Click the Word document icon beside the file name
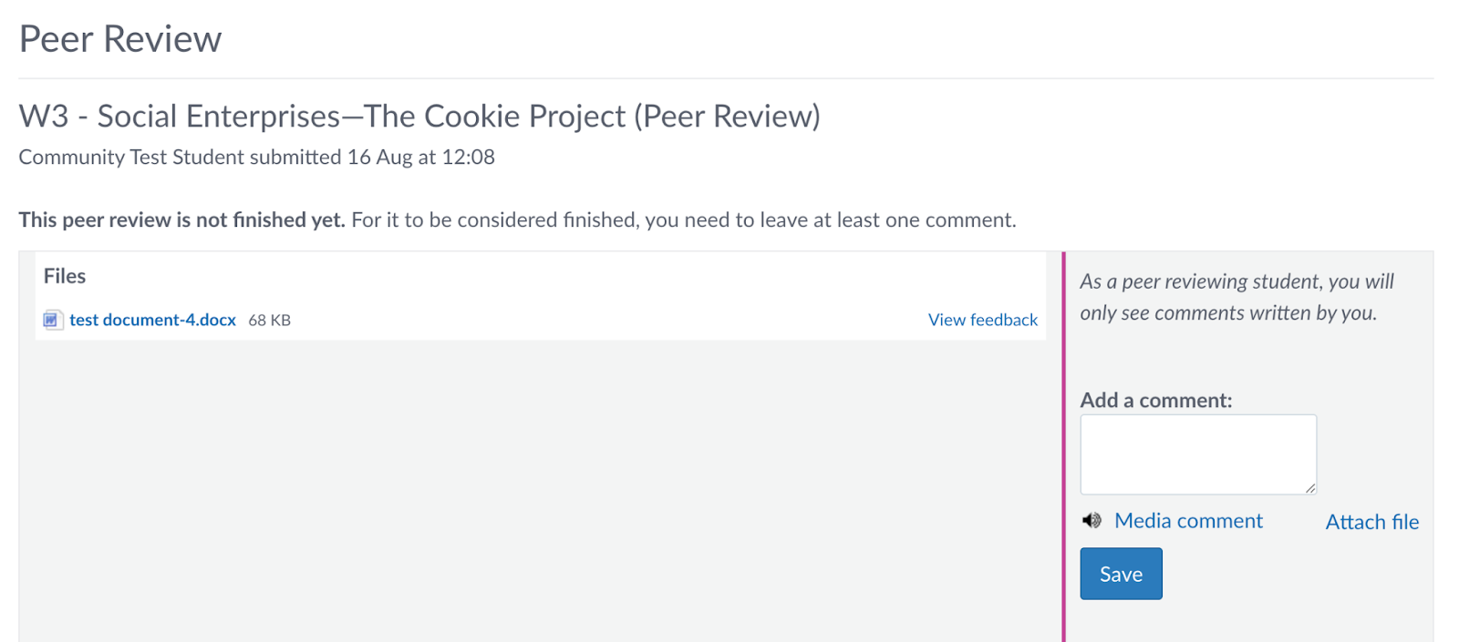 click(53, 320)
